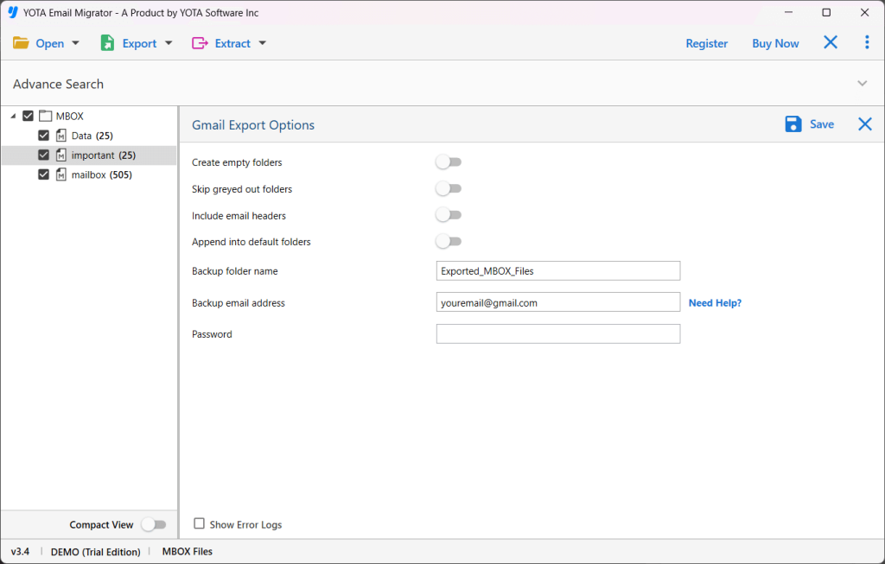This screenshot has width=885, height=564.
Task: Turn on Include email headers switch
Action: tap(449, 215)
